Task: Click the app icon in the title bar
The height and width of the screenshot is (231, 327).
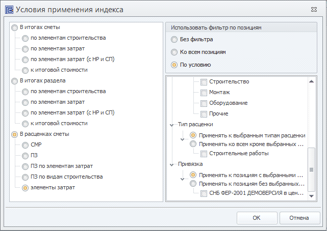Action: pyautogui.click(x=9, y=9)
